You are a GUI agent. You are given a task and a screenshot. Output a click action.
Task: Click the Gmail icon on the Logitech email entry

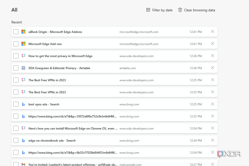tap(23, 164)
